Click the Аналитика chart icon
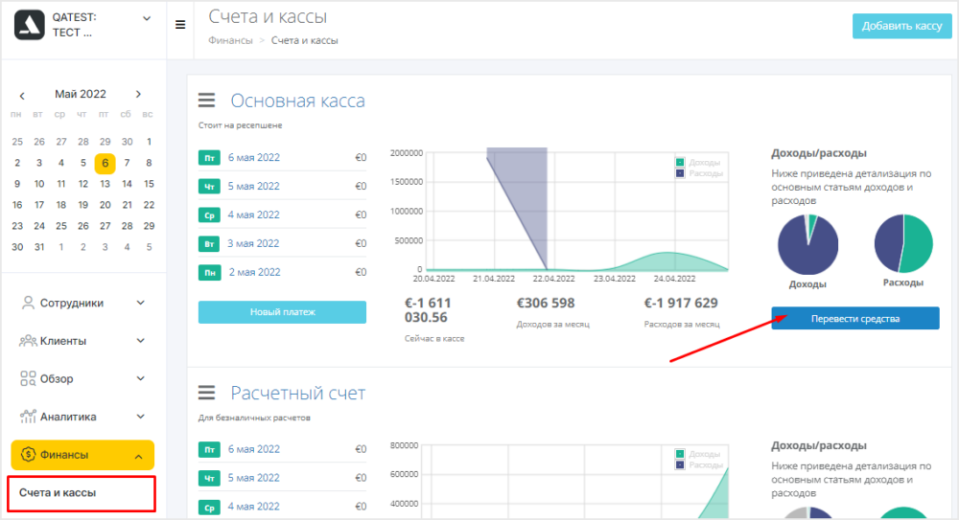Image resolution: width=959 pixels, height=520 pixels. pyautogui.click(x=28, y=417)
